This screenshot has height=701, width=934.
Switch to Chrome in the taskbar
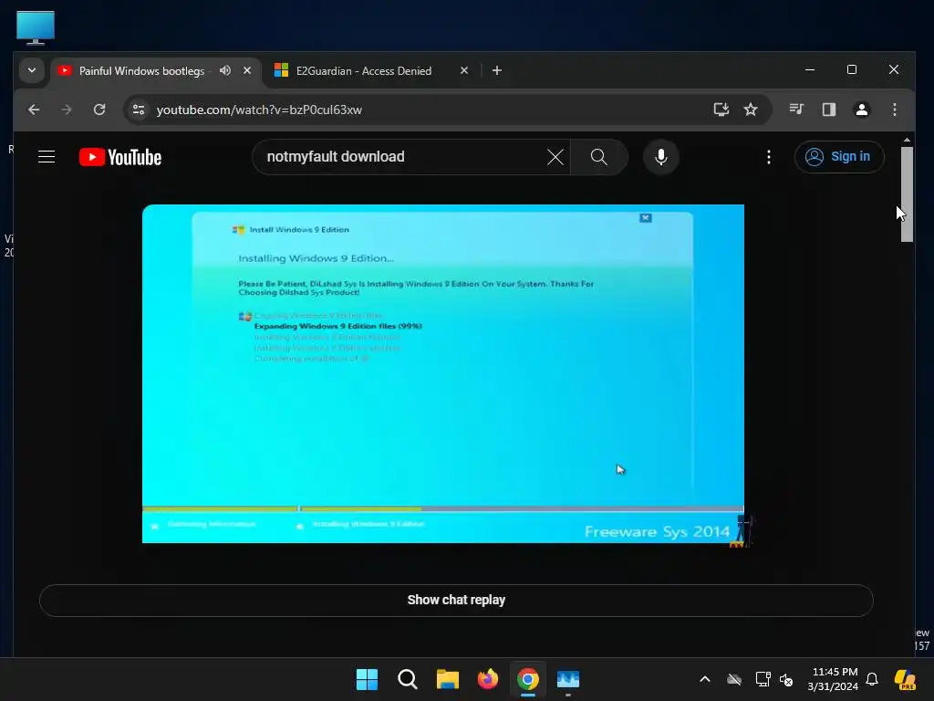[528, 679]
